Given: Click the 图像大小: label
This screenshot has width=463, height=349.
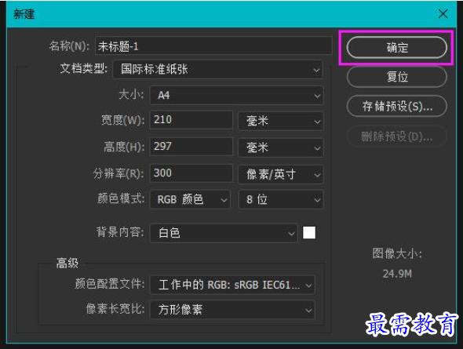Looking at the screenshot, I should coord(397,253).
